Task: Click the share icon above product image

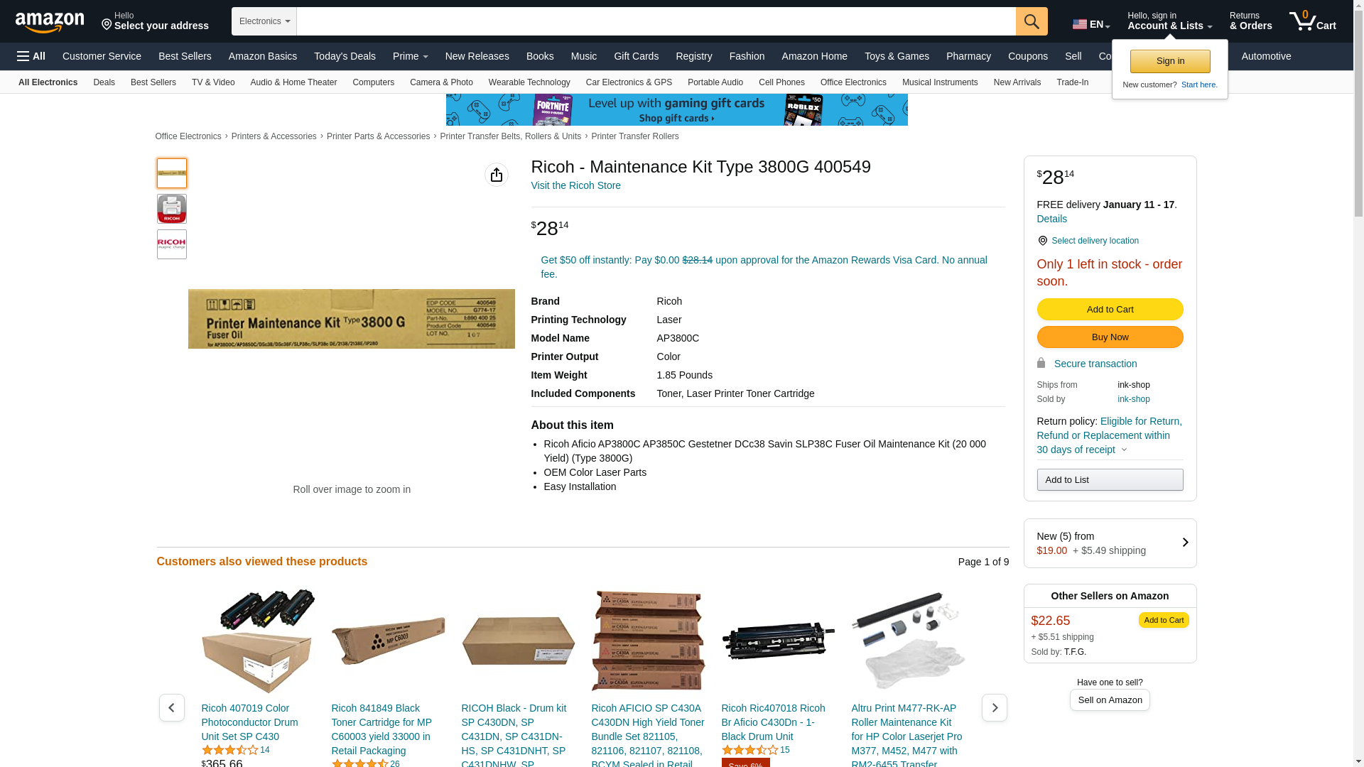Action: coord(497,175)
